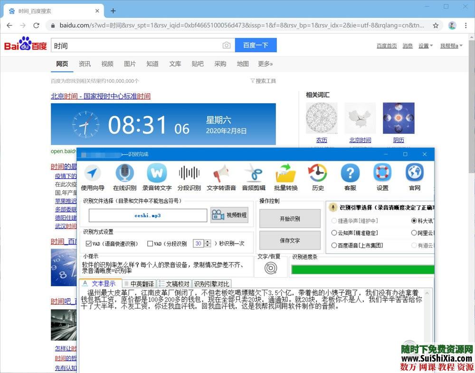
Task: Increase seconds using the 30 stepper arrow
Action: coord(208,241)
